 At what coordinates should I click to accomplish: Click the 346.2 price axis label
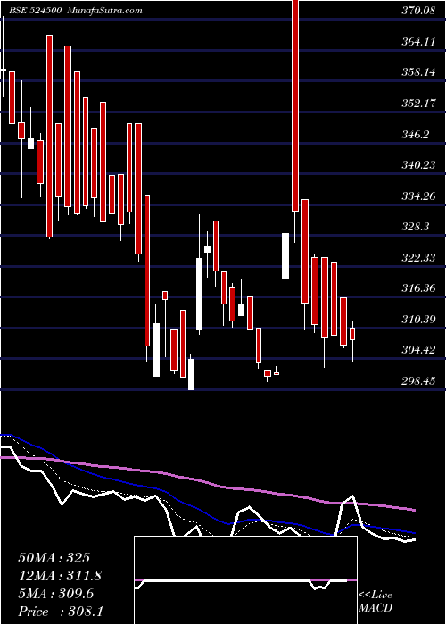(x=416, y=134)
